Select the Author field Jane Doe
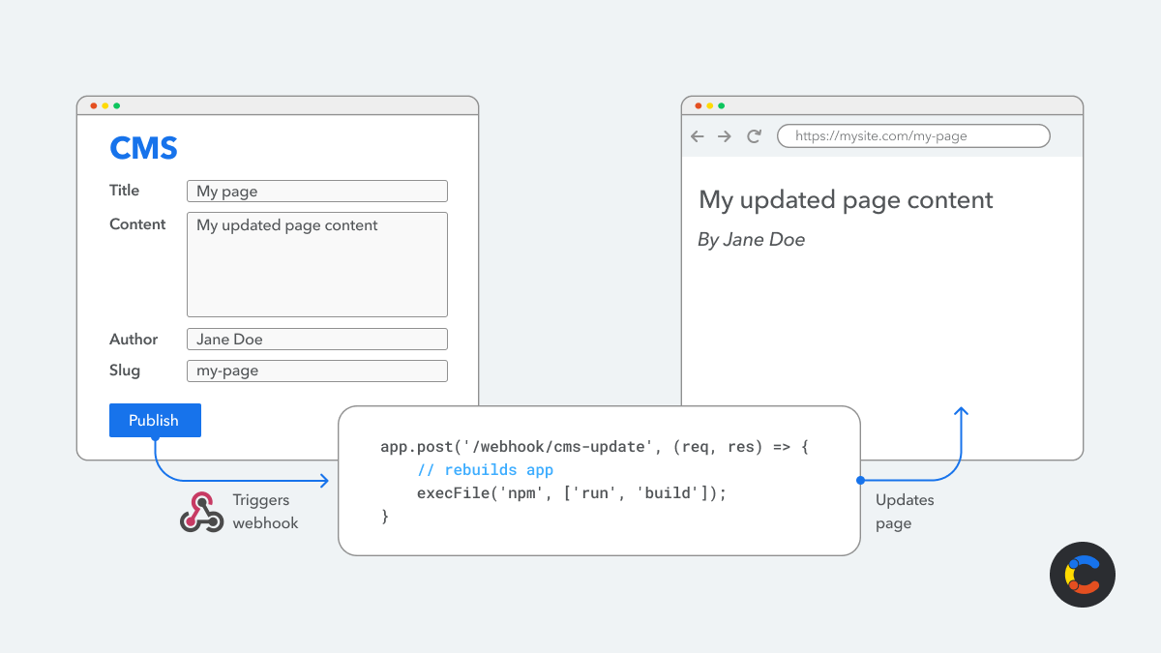The image size is (1161, 653). [317, 339]
